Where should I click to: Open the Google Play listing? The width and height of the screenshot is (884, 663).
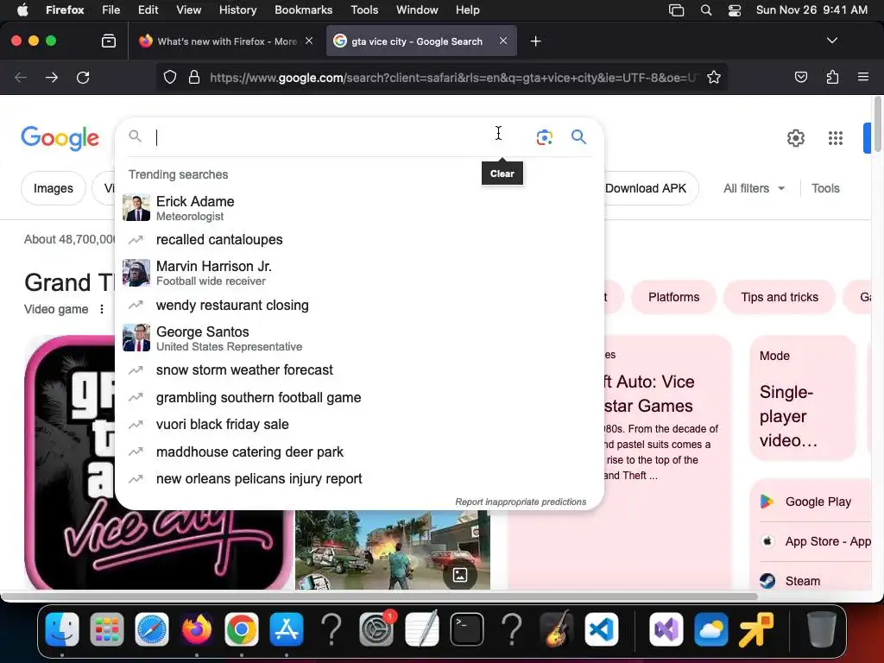click(x=815, y=502)
